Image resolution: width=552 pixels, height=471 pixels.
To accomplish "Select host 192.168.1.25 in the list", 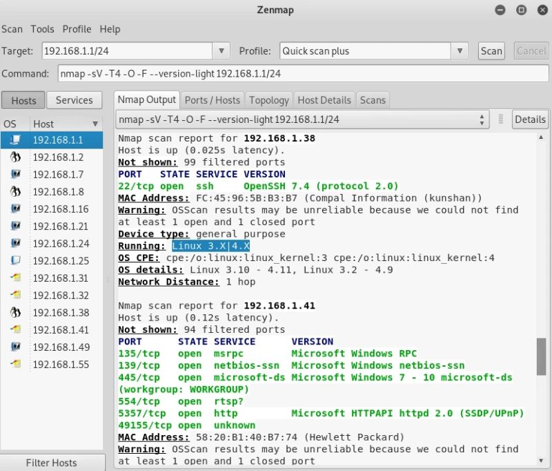I will (52, 260).
